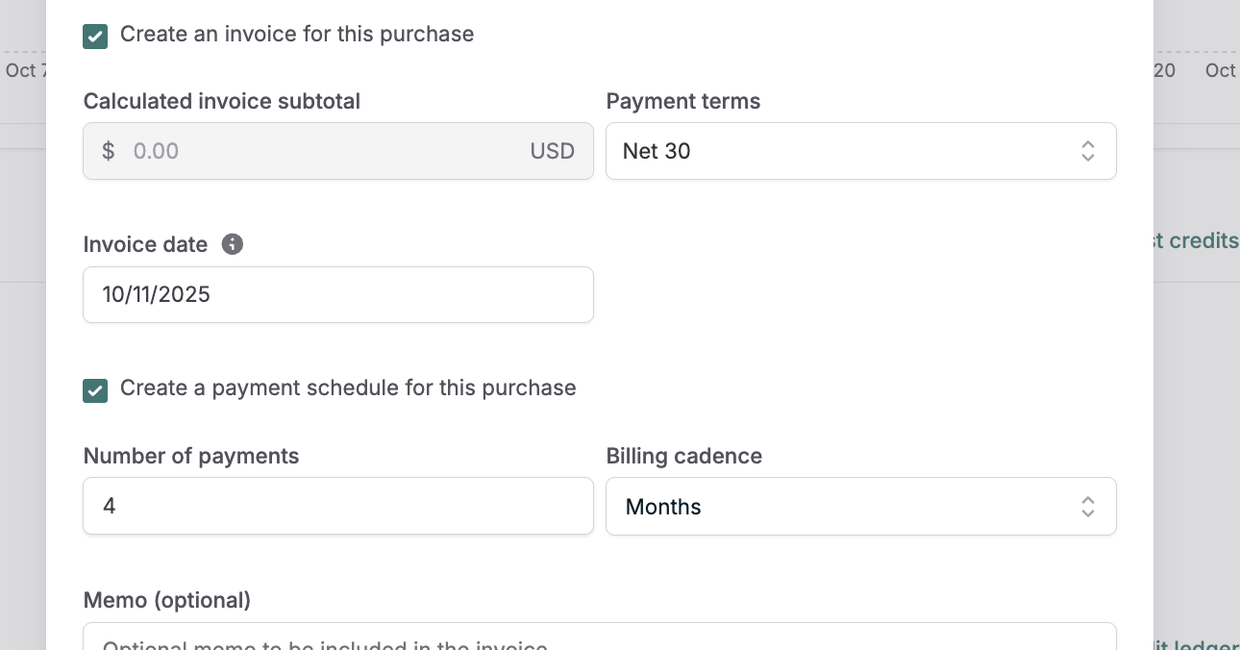This screenshot has width=1240, height=650.
Task: Click the 'Create a payment schedule' label text
Action: [x=348, y=388]
